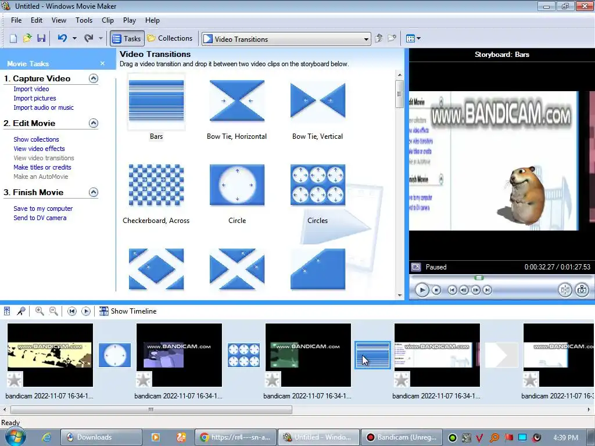This screenshot has height=446, width=595.
Task: Collapse the Finish Movie section
Action: pyautogui.click(x=94, y=192)
